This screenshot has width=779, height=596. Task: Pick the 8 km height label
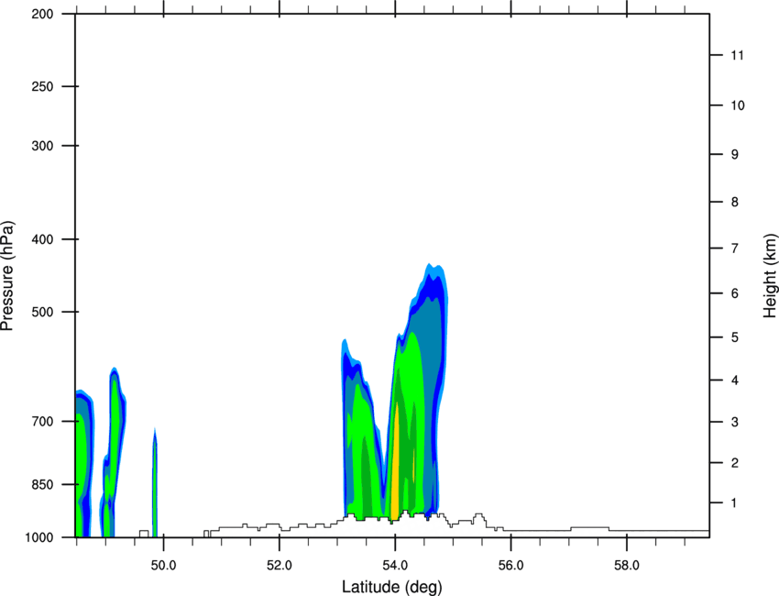(x=735, y=202)
